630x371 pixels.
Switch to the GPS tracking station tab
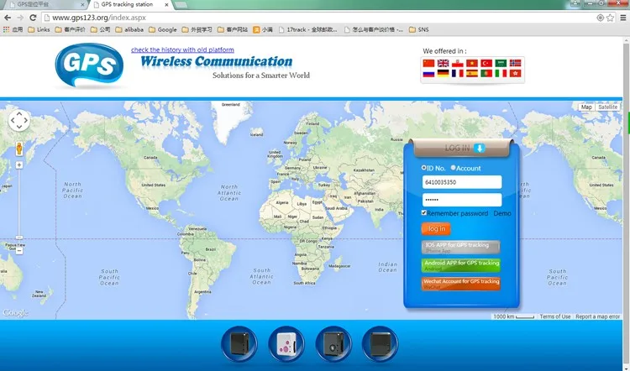[x=126, y=5]
